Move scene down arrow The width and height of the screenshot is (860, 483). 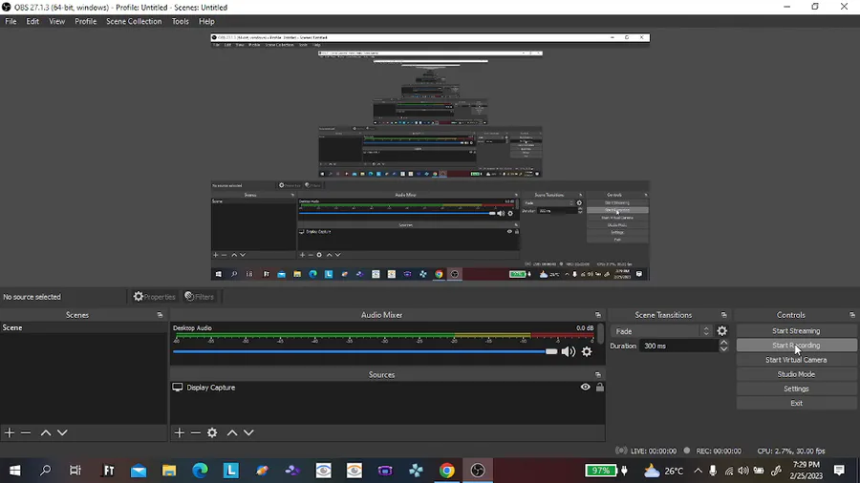(62, 432)
